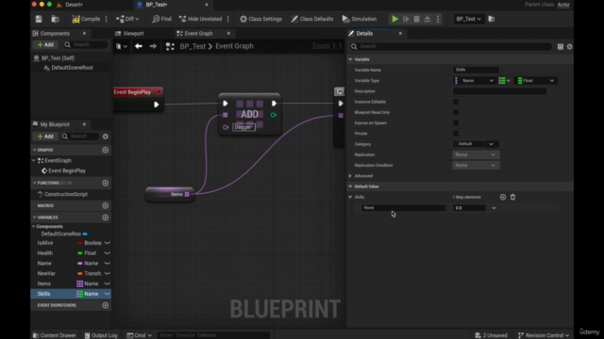604x339 pixels.
Task: Add a new graph with plus icon
Action: pyautogui.click(x=105, y=150)
